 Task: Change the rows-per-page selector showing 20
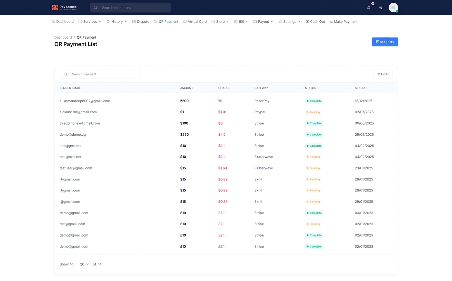click(x=84, y=264)
